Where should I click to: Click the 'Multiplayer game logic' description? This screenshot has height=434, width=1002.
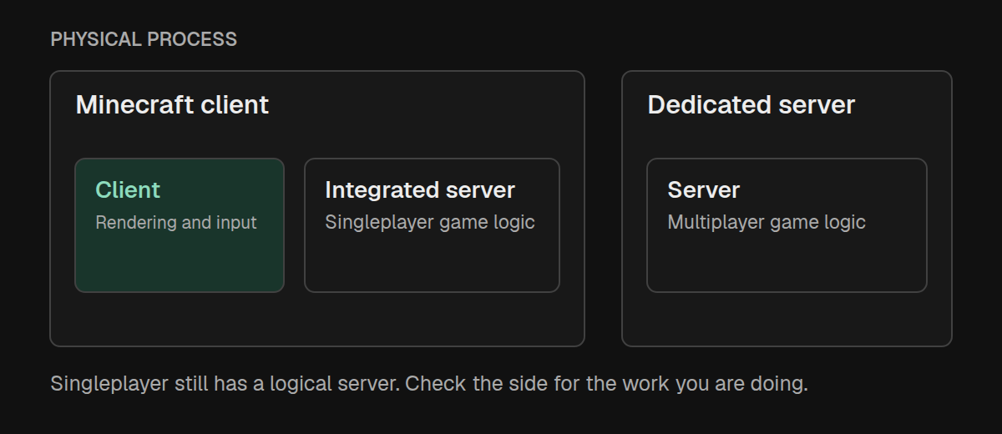(x=767, y=223)
